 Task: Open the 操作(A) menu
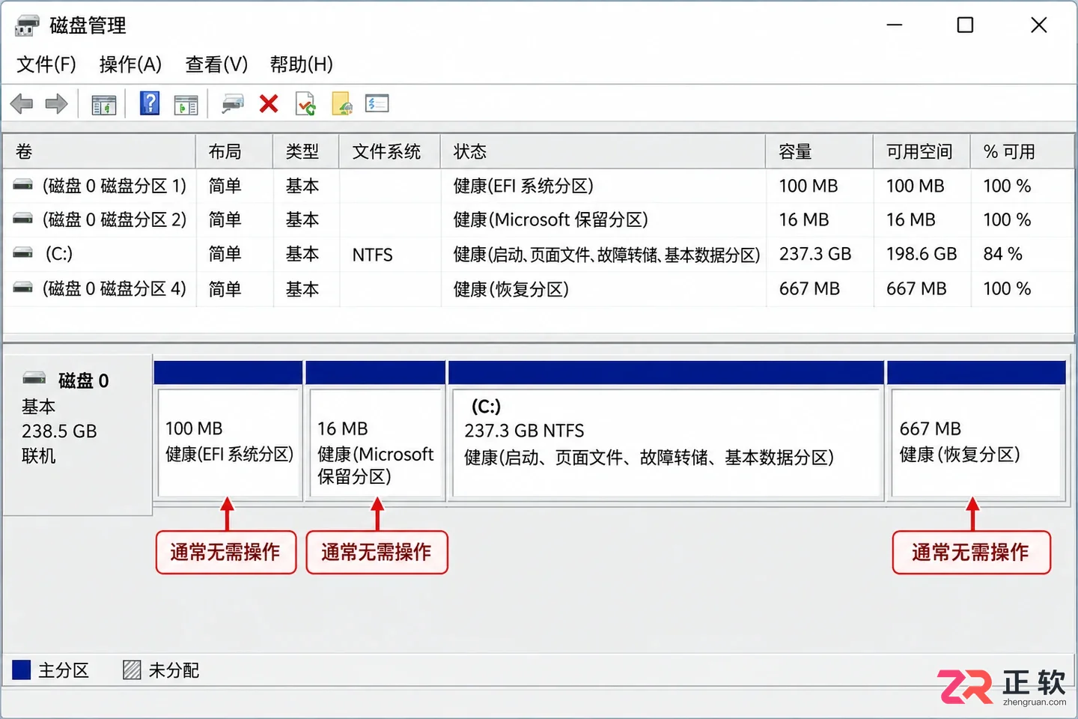click(x=130, y=64)
